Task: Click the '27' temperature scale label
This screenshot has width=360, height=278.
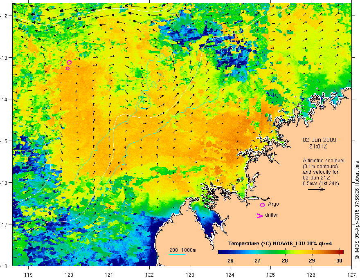Action: (257, 260)
